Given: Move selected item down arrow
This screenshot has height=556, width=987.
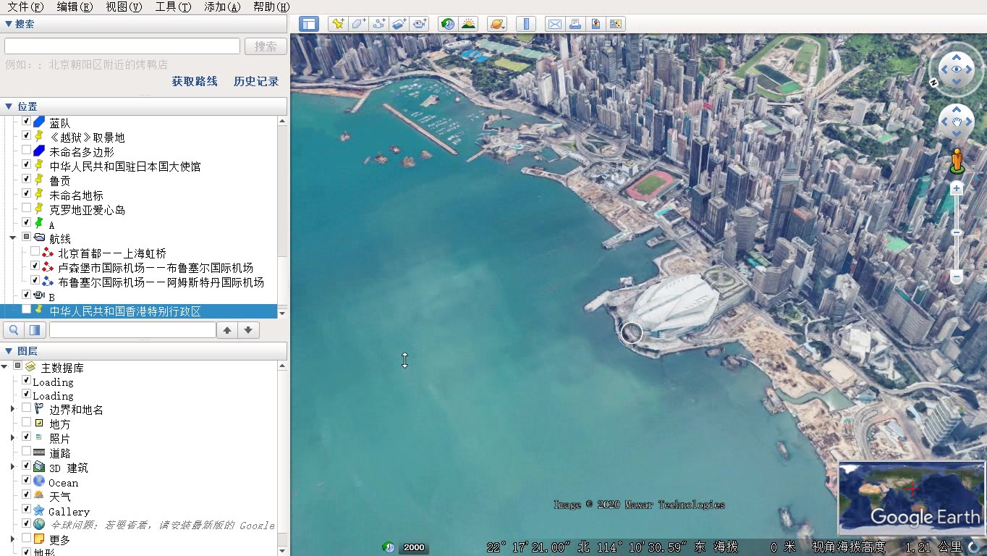Looking at the screenshot, I should [248, 330].
